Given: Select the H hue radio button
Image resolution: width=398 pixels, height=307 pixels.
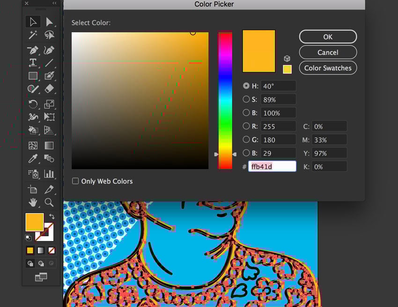Looking at the screenshot, I should (246, 86).
